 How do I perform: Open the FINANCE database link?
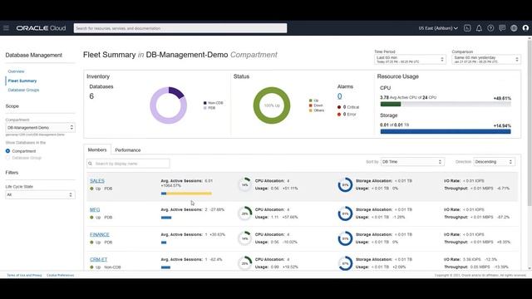tap(100, 234)
